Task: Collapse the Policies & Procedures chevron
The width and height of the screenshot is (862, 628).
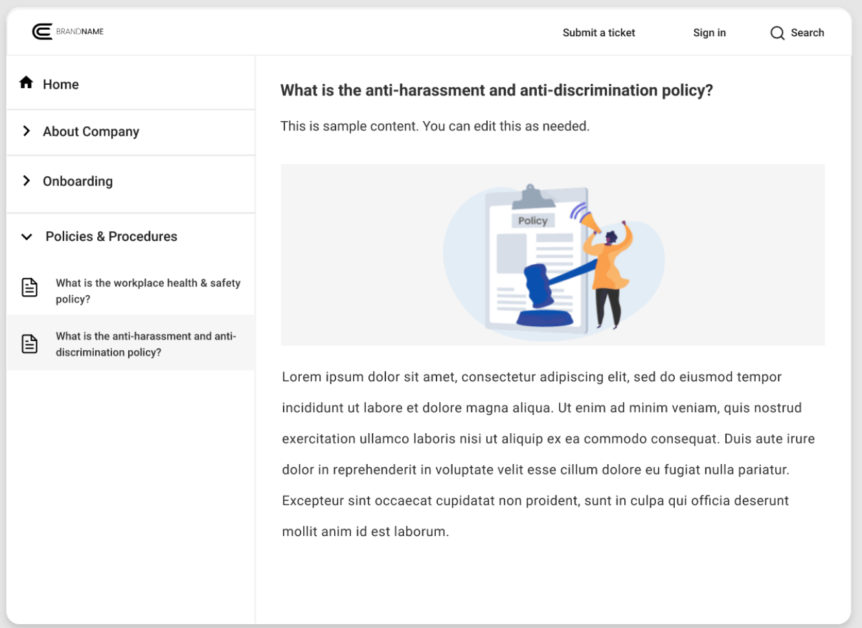Action: click(x=27, y=237)
